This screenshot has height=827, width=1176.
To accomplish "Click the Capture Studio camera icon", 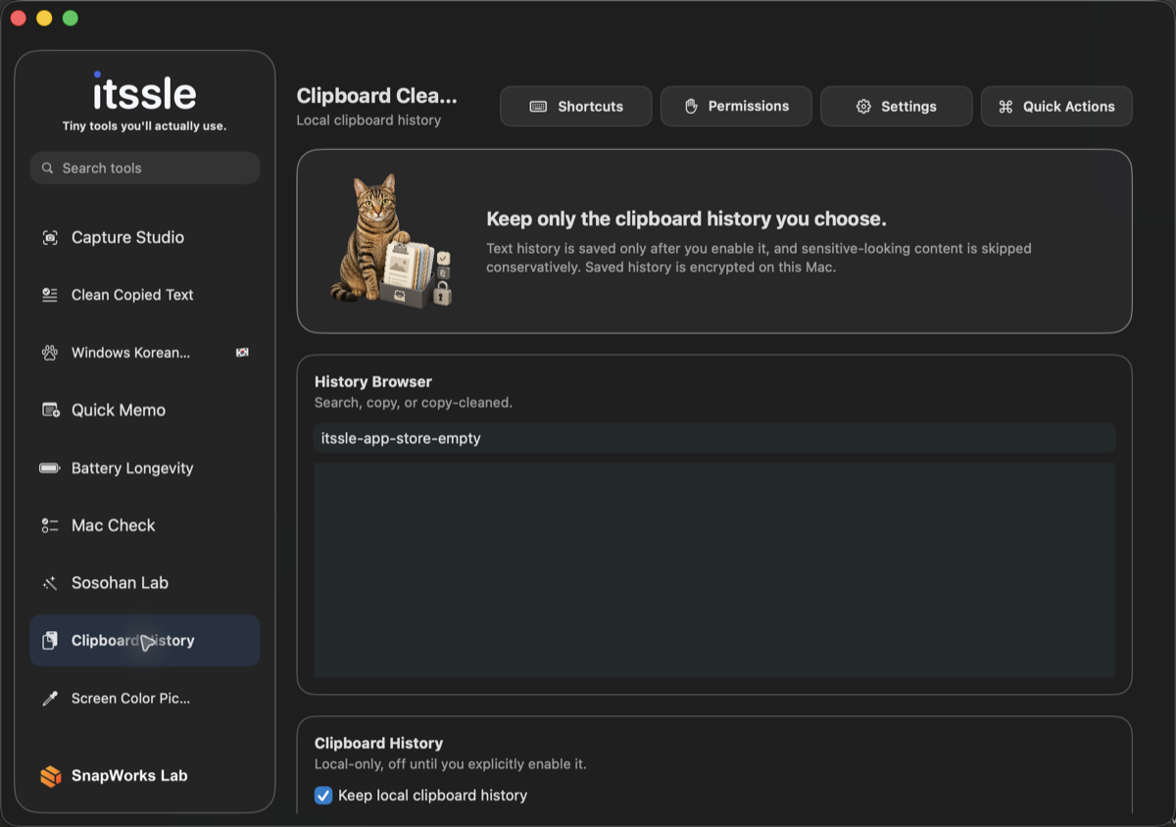I will (x=50, y=238).
